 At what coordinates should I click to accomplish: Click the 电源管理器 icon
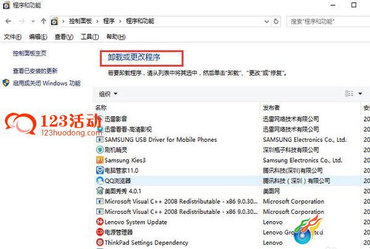(100, 232)
